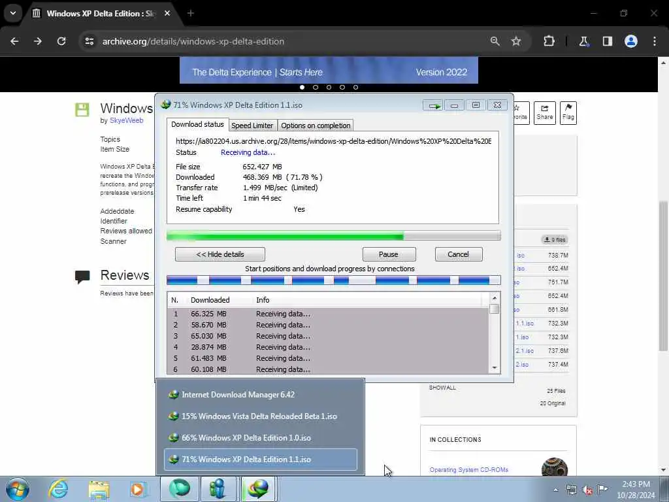Image resolution: width=669 pixels, height=502 pixels.
Task: Bookmark this page with the star icon
Action: [516, 41]
